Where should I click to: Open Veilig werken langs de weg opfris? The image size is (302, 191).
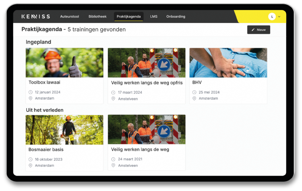tap(147, 83)
